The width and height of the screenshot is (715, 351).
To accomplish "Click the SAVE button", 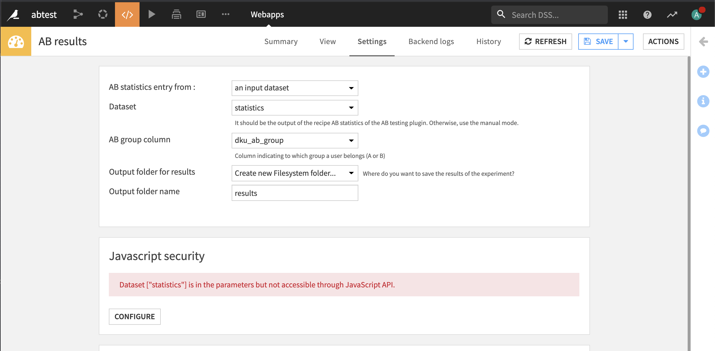I will (x=598, y=42).
